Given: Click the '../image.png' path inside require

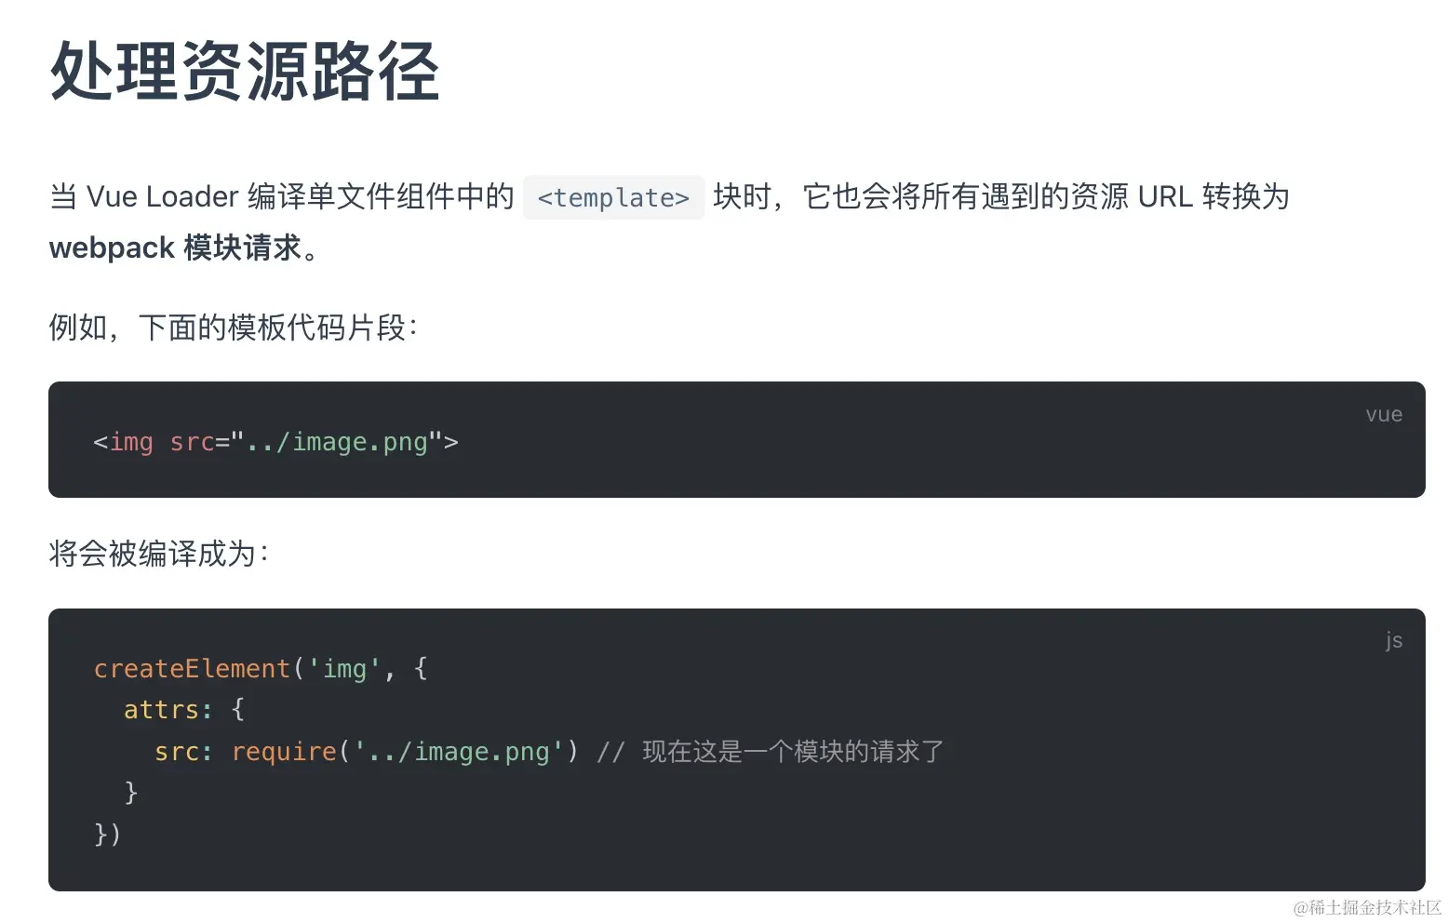Looking at the screenshot, I should tap(459, 751).
